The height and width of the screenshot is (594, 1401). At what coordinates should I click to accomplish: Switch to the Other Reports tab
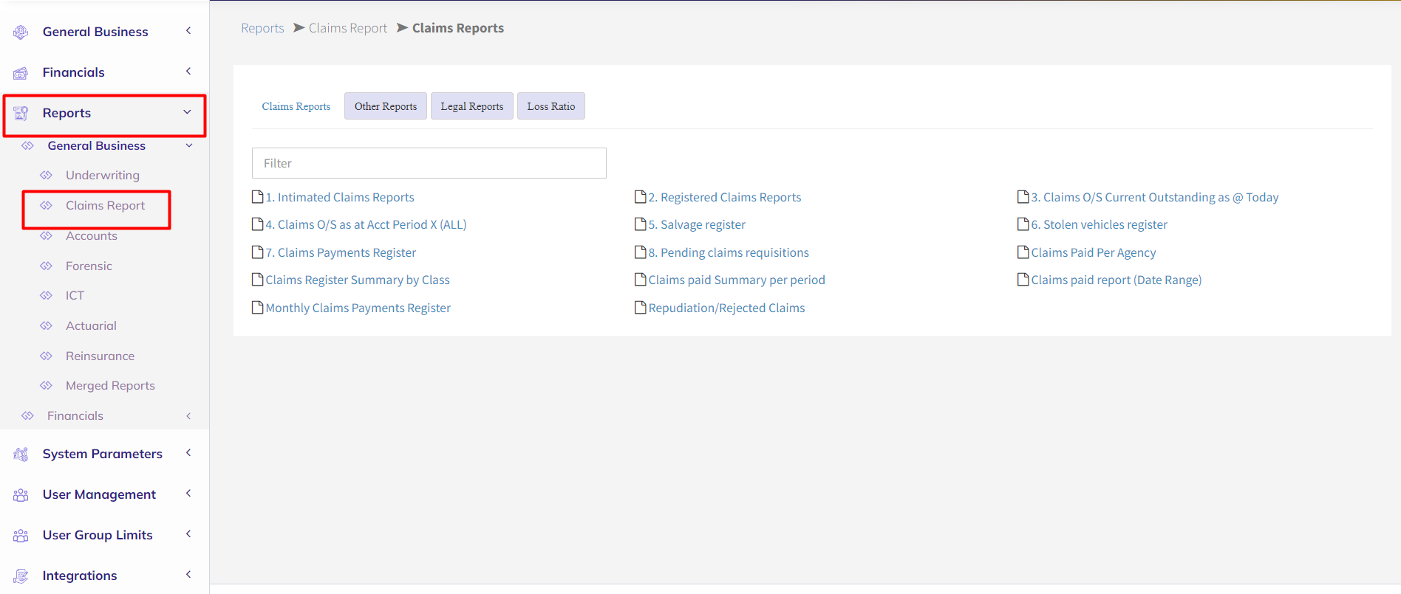[x=385, y=106]
